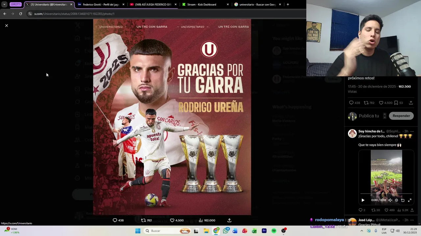The width and height of the screenshot is (421, 236).
Task: Share the photo via the bottom bar share icon
Action: (229, 220)
